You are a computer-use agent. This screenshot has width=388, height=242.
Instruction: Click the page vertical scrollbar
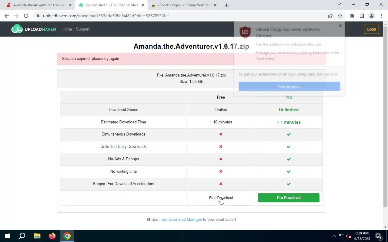coord(385,116)
